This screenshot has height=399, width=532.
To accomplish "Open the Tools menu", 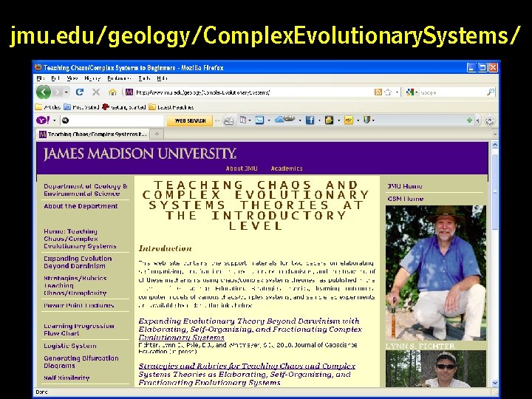I will coord(144,78).
